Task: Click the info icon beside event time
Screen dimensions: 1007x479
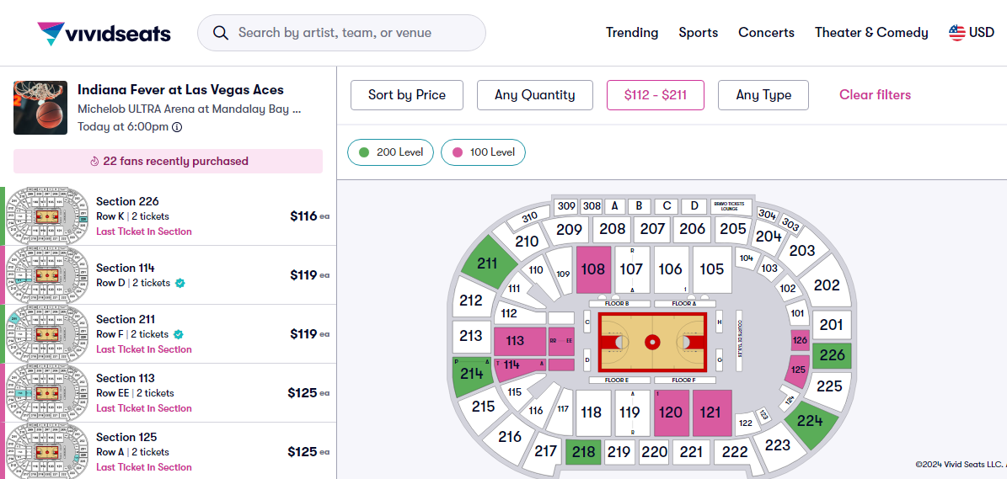Action: coord(177,127)
